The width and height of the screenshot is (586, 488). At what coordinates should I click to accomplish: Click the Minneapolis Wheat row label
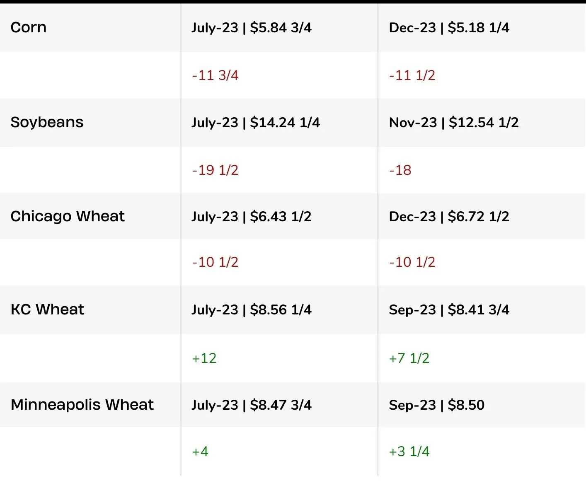click(82, 405)
